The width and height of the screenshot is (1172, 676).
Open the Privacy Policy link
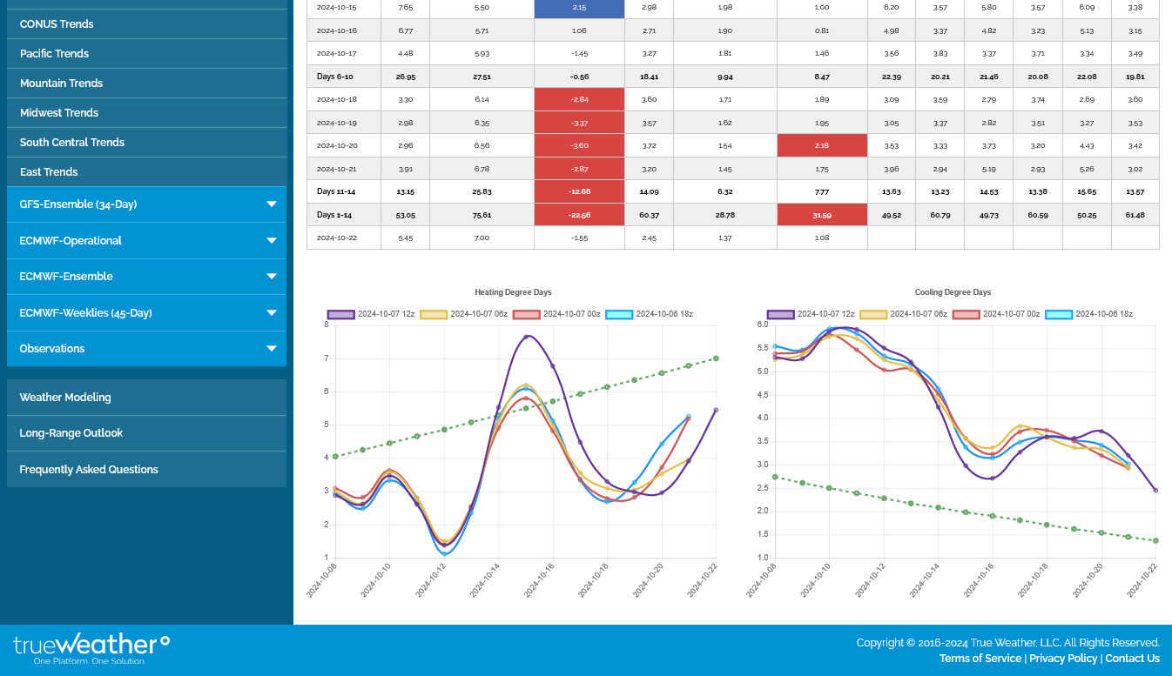point(1064,659)
